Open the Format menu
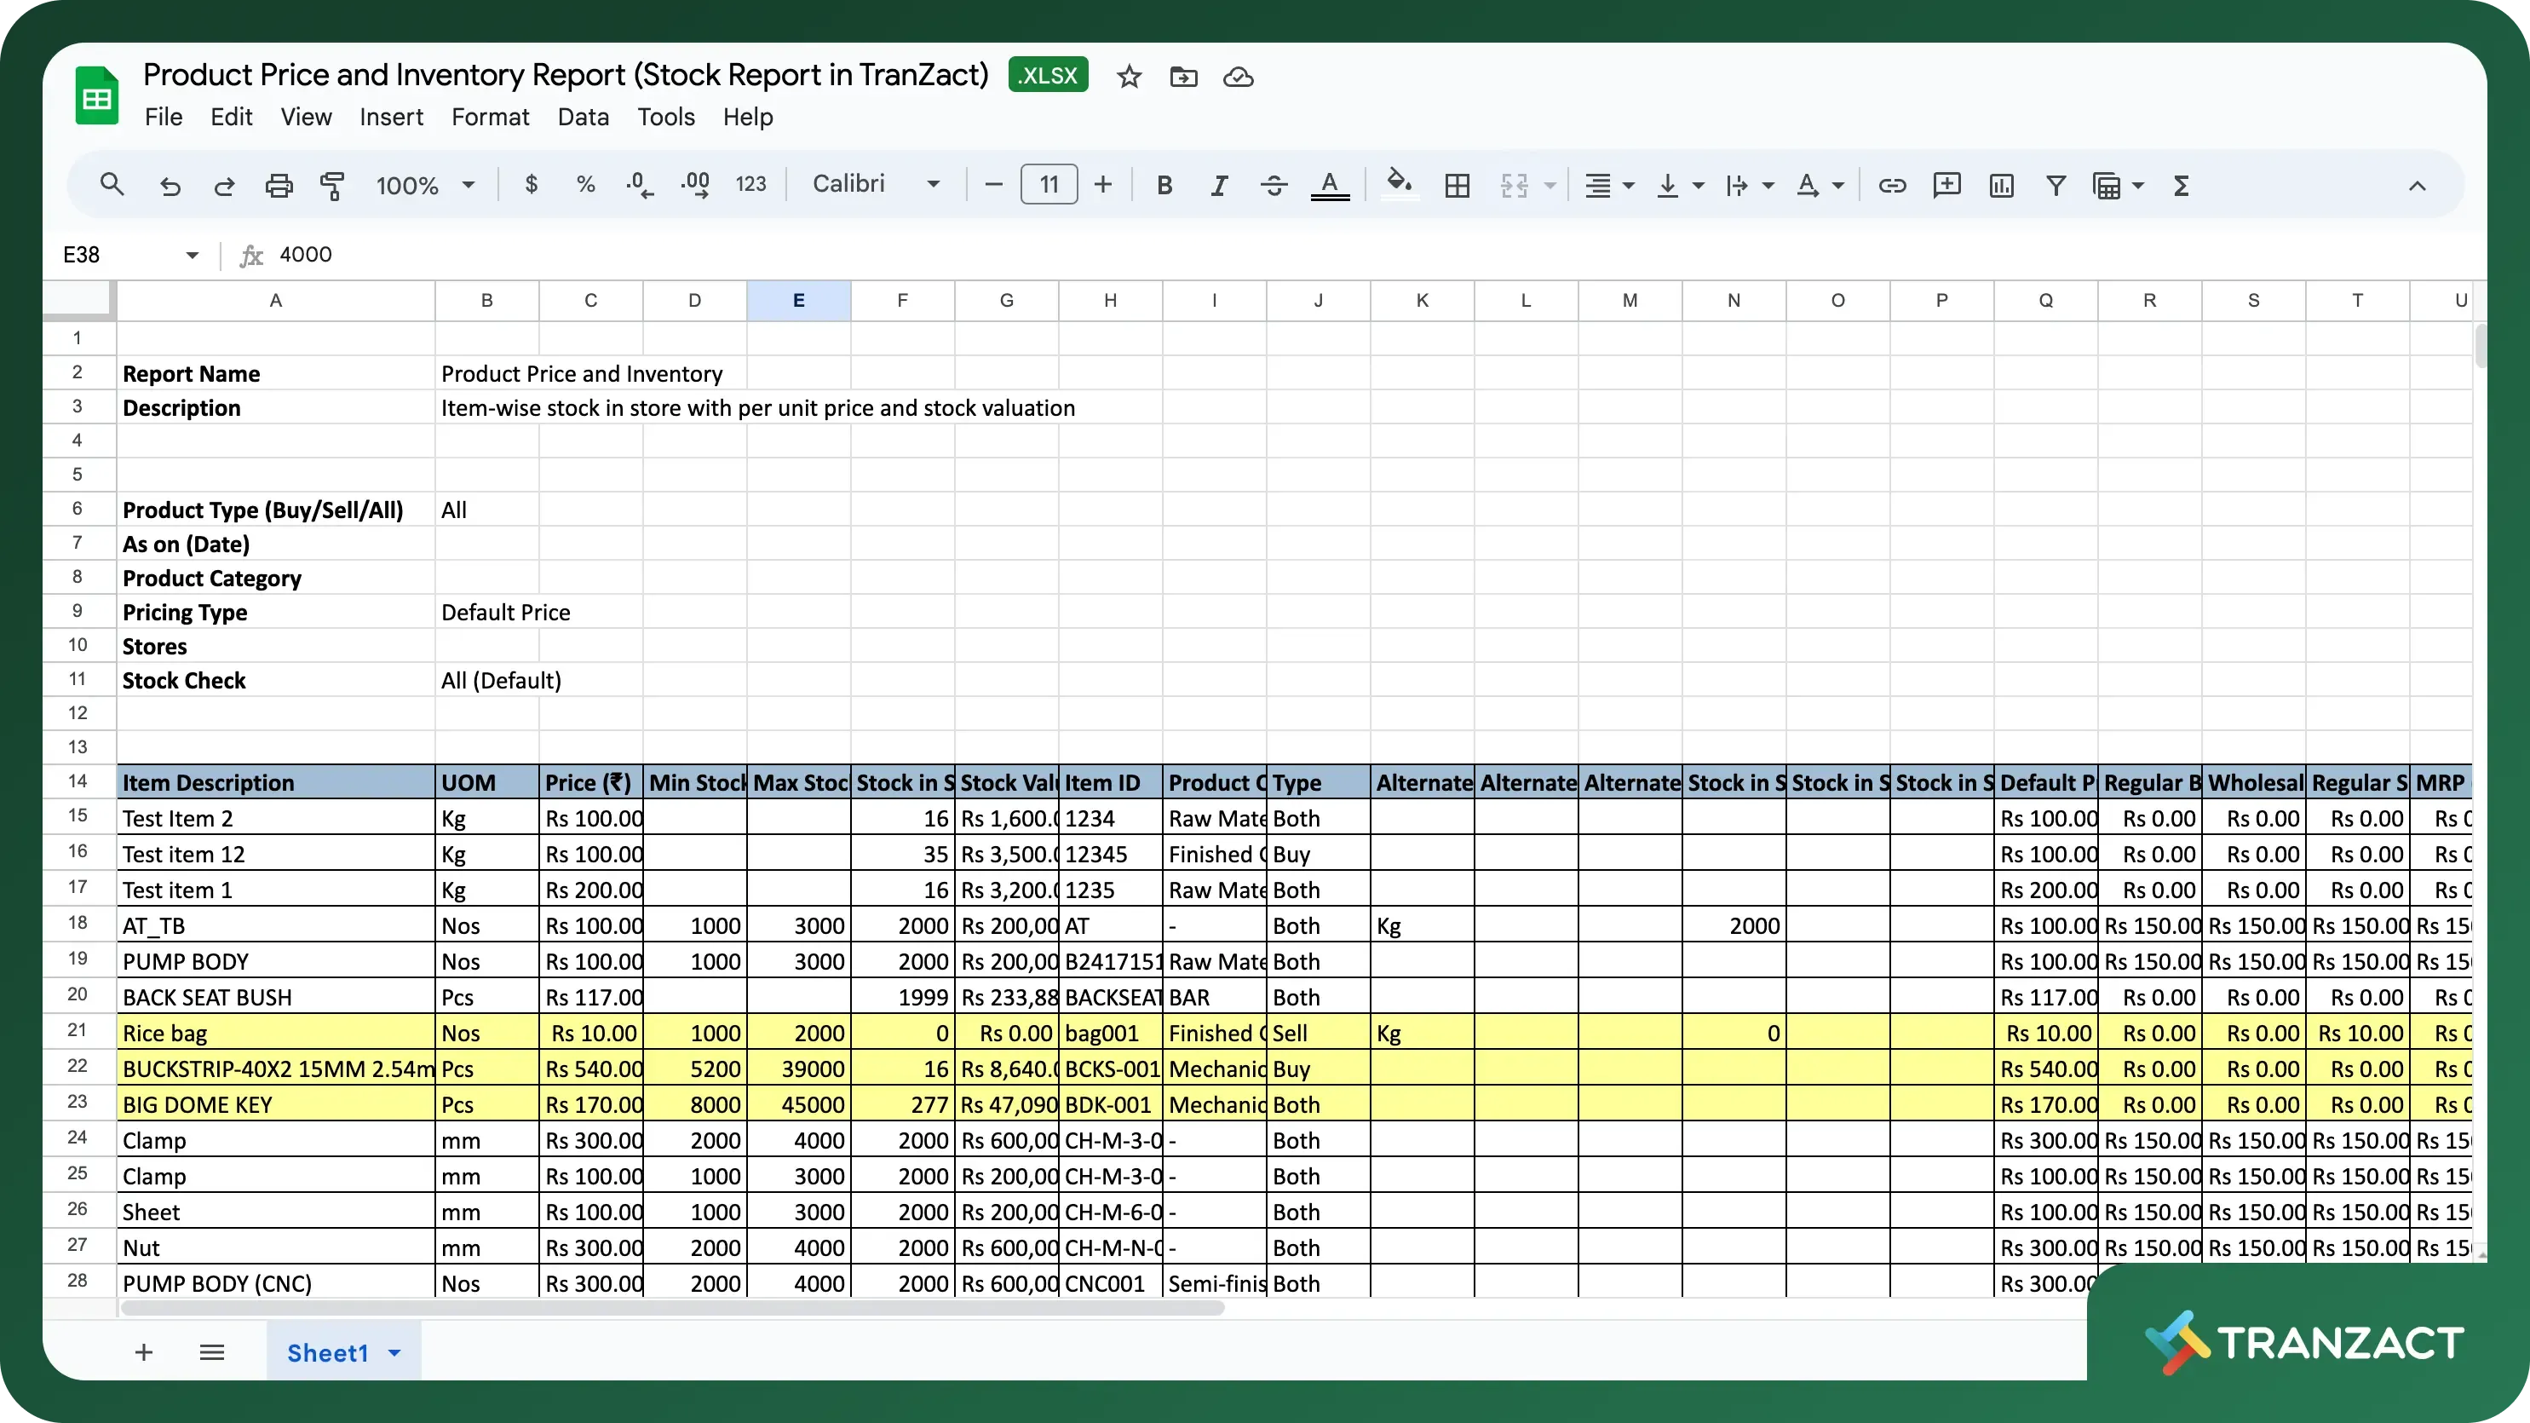The height and width of the screenshot is (1423, 2530). pos(490,117)
